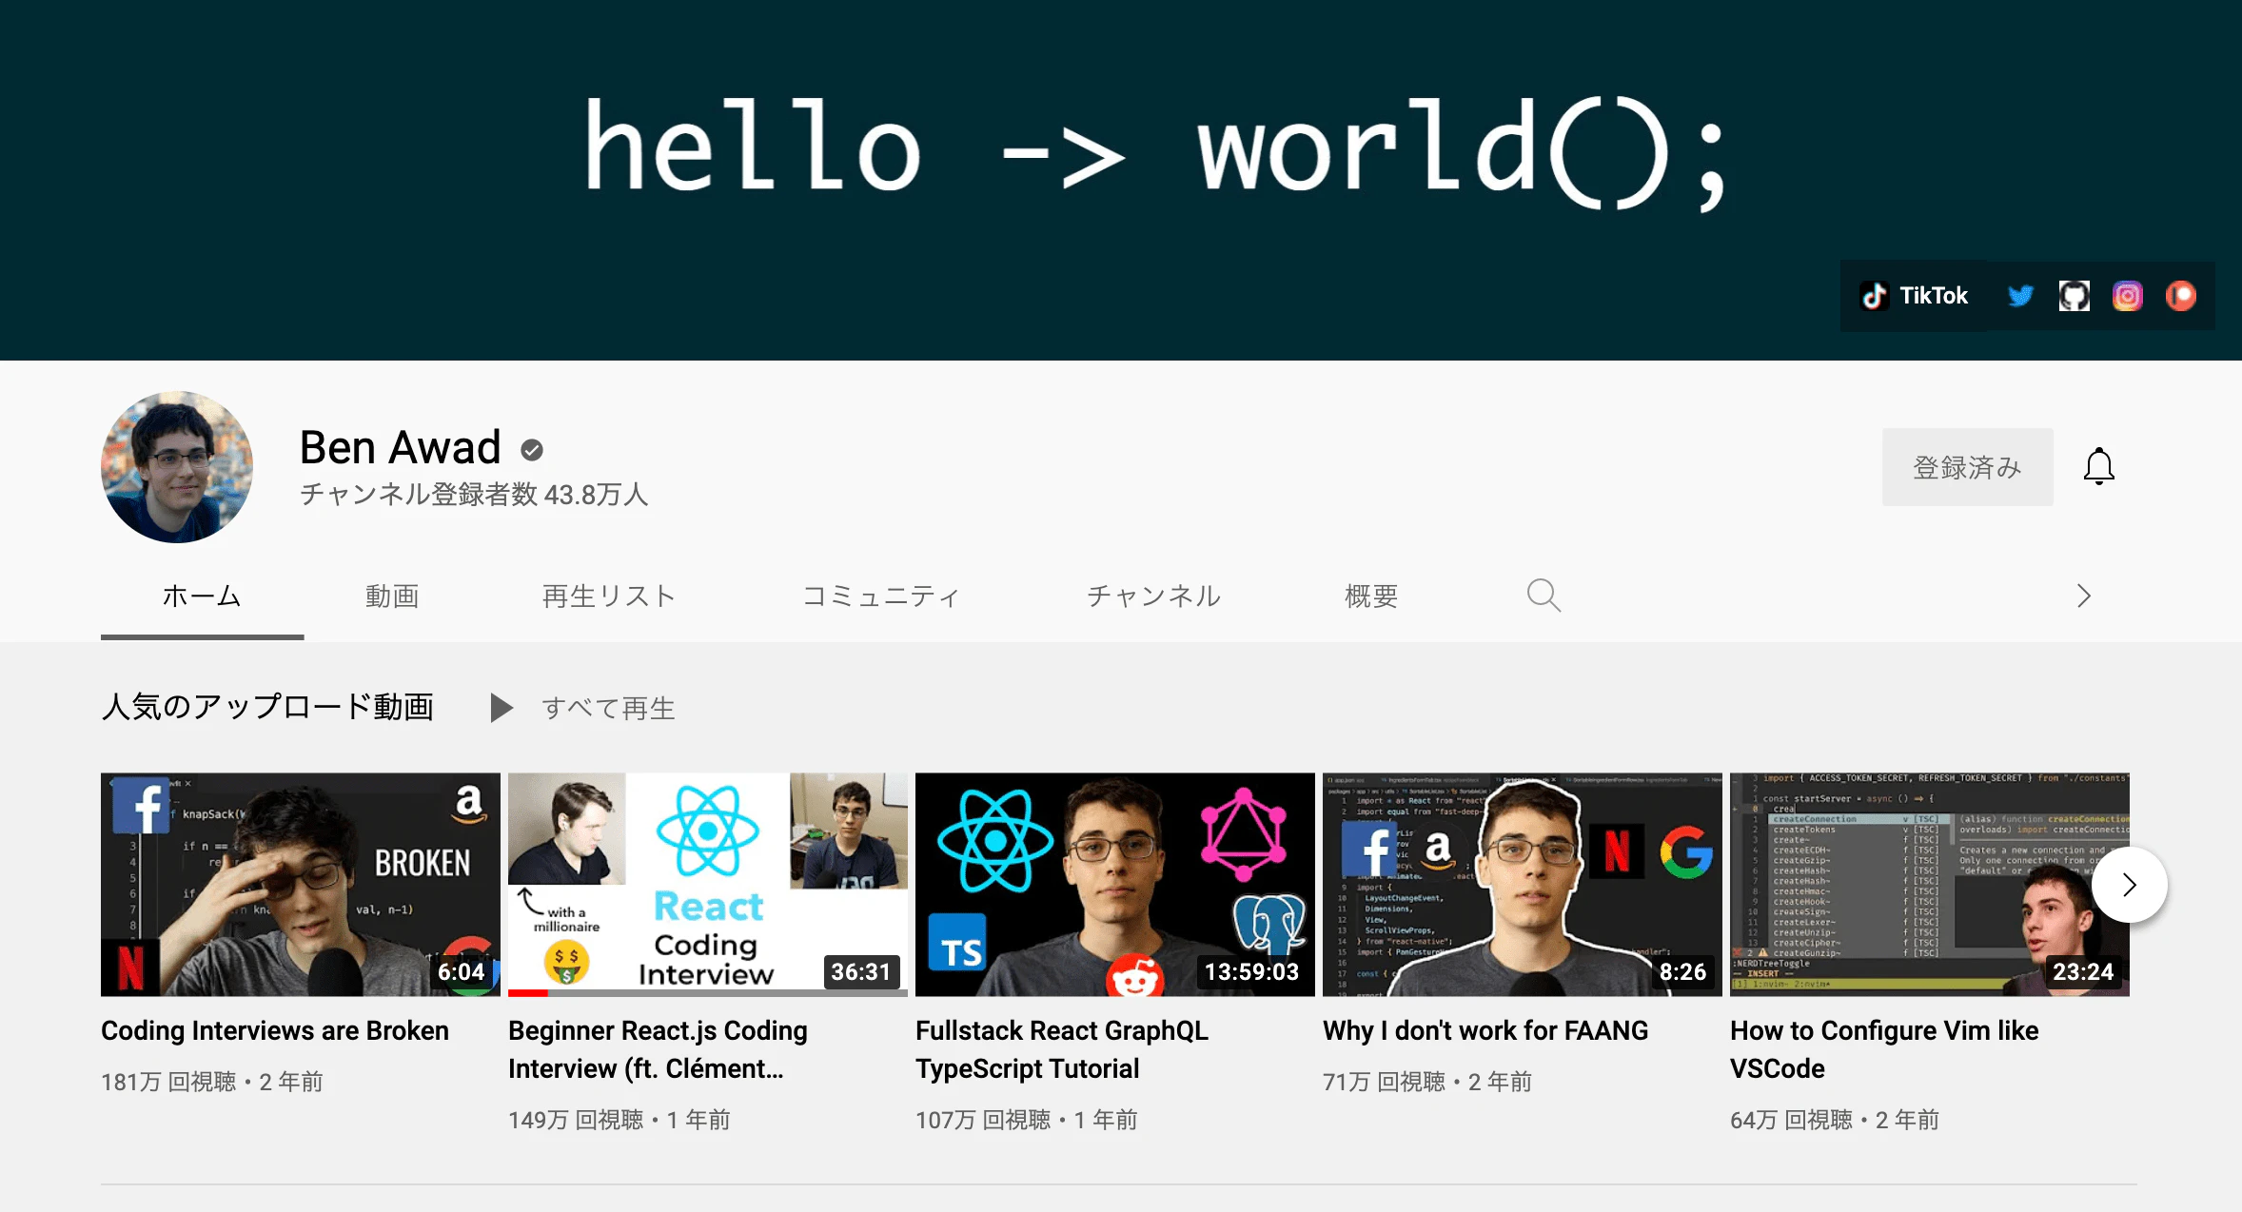
Task: Click '149万 回視聴・1 年前' view count text
Action: tap(619, 1120)
